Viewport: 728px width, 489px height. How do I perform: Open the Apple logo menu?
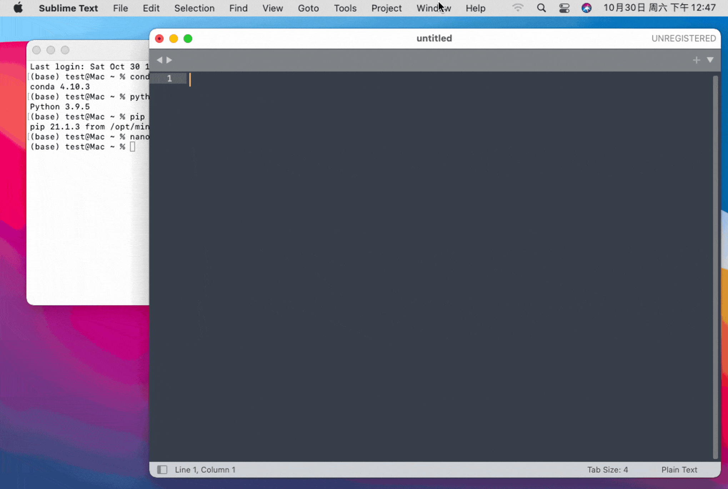18,8
